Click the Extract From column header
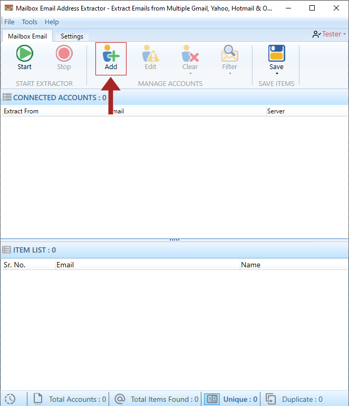The height and width of the screenshot is (406, 349). [x=55, y=111]
